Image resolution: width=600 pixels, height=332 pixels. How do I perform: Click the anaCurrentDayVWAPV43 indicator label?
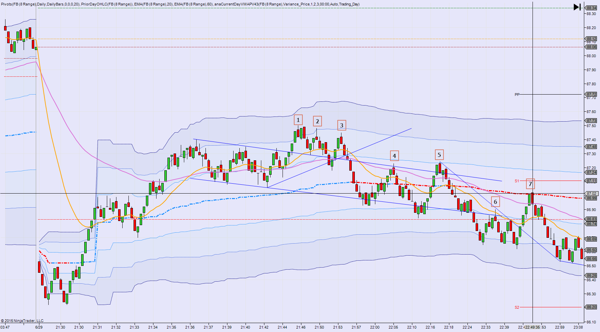point(287,4)
